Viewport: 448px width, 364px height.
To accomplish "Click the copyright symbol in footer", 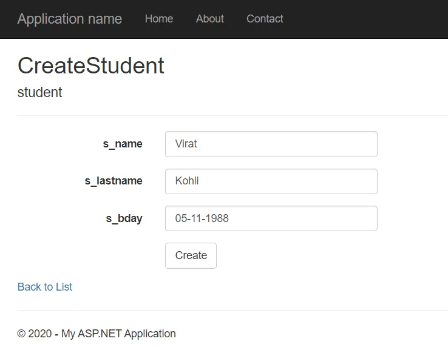I will 21,334.
